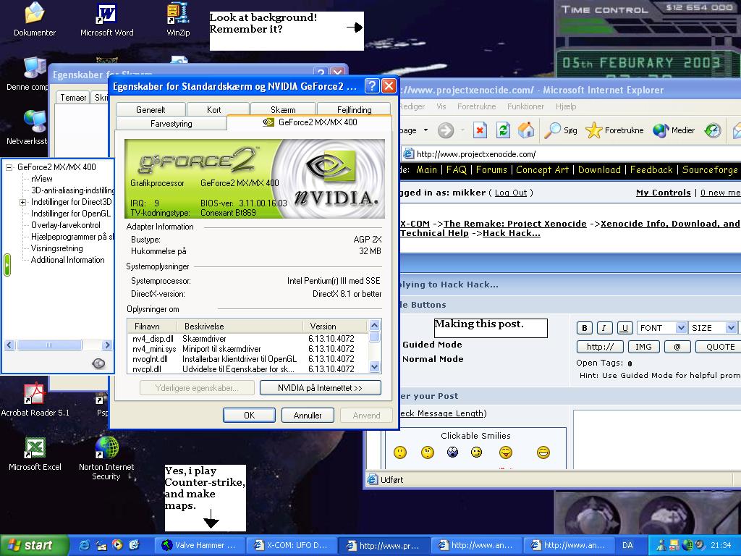Image resolution: width=741 pixels, height=556 pixels.
Task: Open the FONT dropdown in post editor
Action: [661, 328]
